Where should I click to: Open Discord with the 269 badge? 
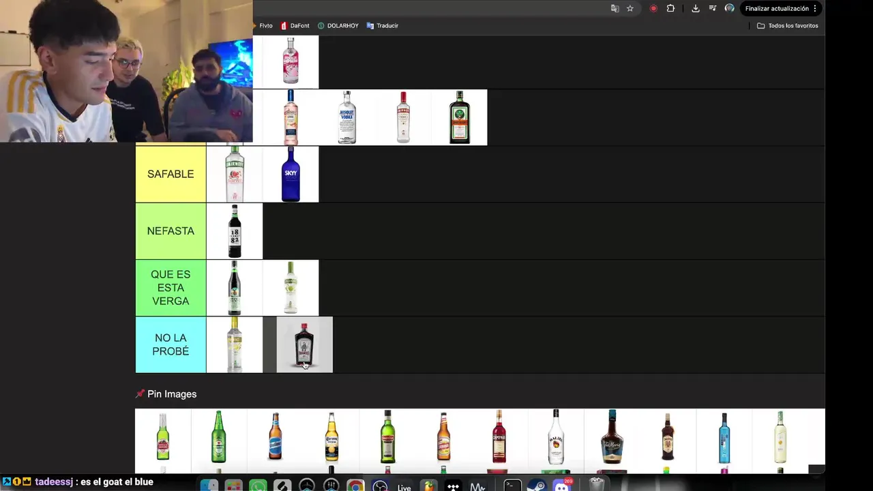click(x=562, y=486)
